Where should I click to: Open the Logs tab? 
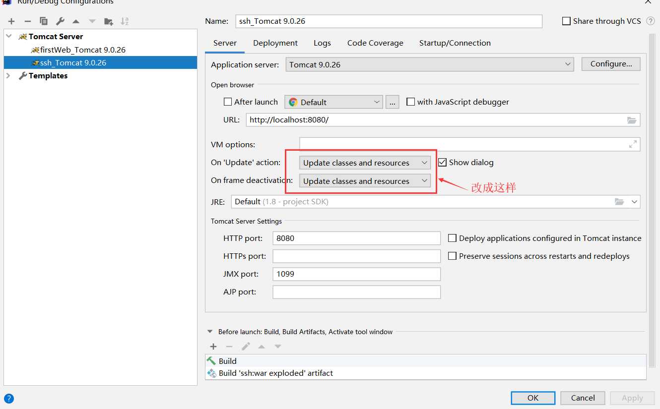click(322, 43)
